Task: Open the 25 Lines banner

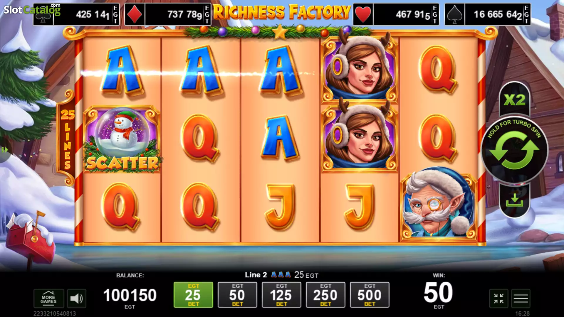Action: click(67, 138)
